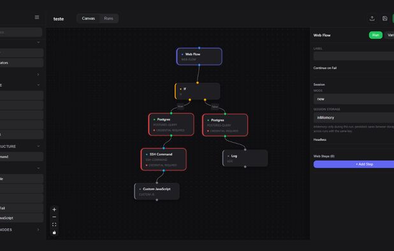Click the 'false' edge label below the If node
394x251 pixels.
[x=215, y=106]
